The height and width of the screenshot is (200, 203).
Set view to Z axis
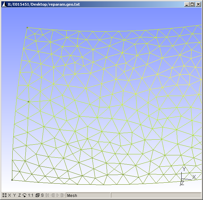tap(19, 195)
